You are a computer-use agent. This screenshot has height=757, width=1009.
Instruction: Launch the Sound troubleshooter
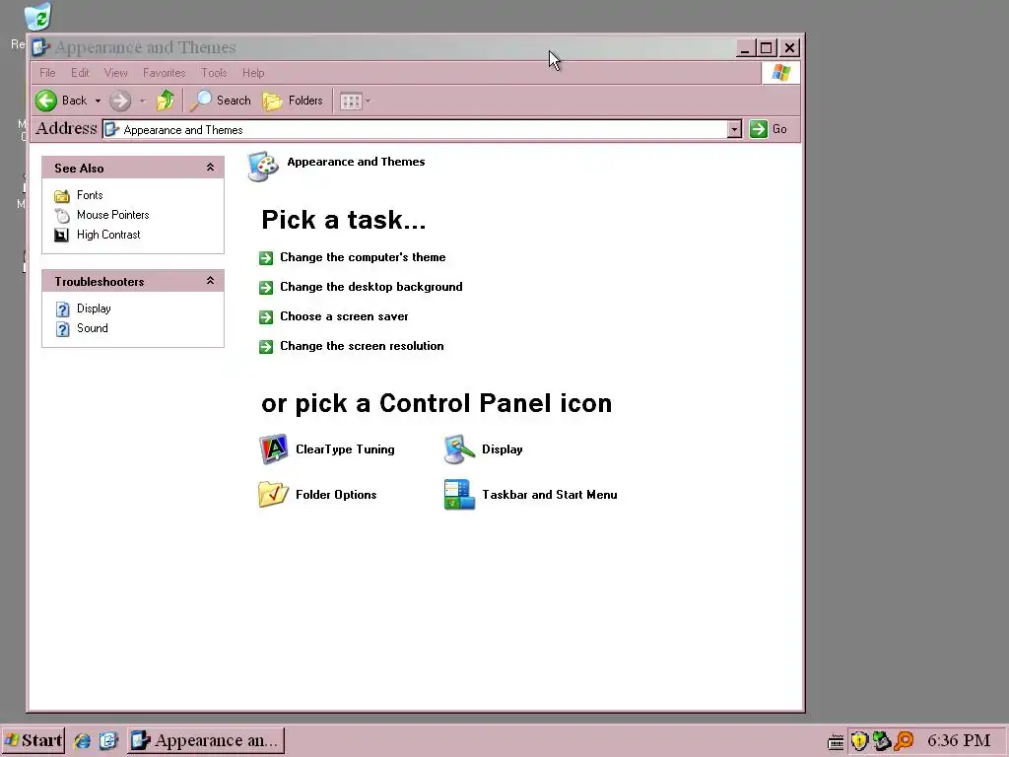(x=92, y=328)
